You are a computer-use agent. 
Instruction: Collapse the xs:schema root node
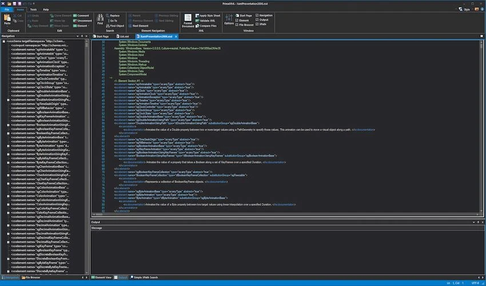coord(3,41)
